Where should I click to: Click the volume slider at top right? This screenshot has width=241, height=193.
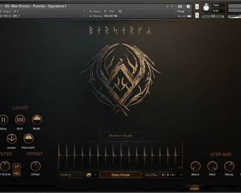pos(234,16)
